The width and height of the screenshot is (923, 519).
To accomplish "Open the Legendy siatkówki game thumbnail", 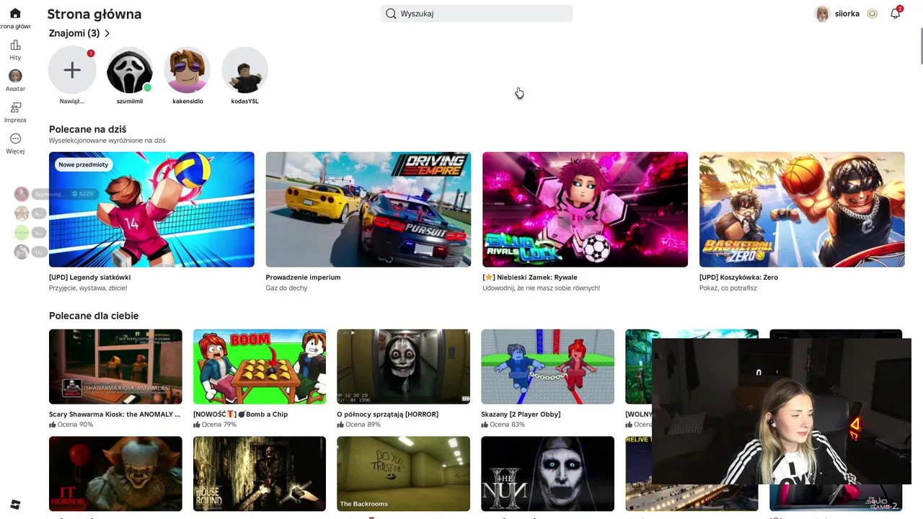I will coord(151,209).
